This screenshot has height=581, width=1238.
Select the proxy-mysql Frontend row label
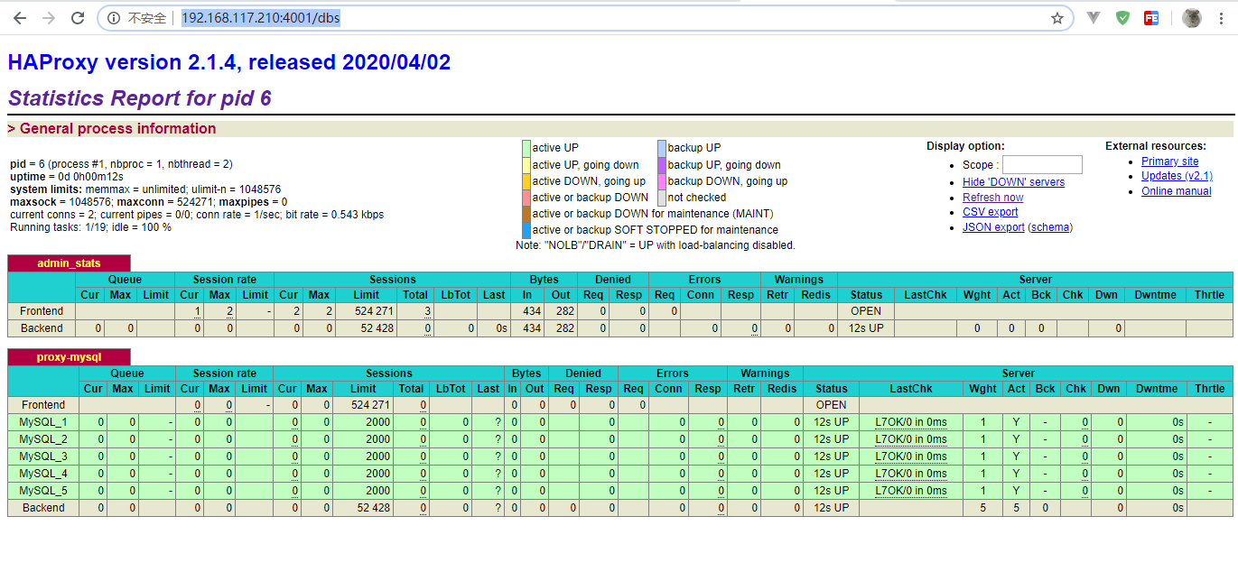[x=43, y=405]
